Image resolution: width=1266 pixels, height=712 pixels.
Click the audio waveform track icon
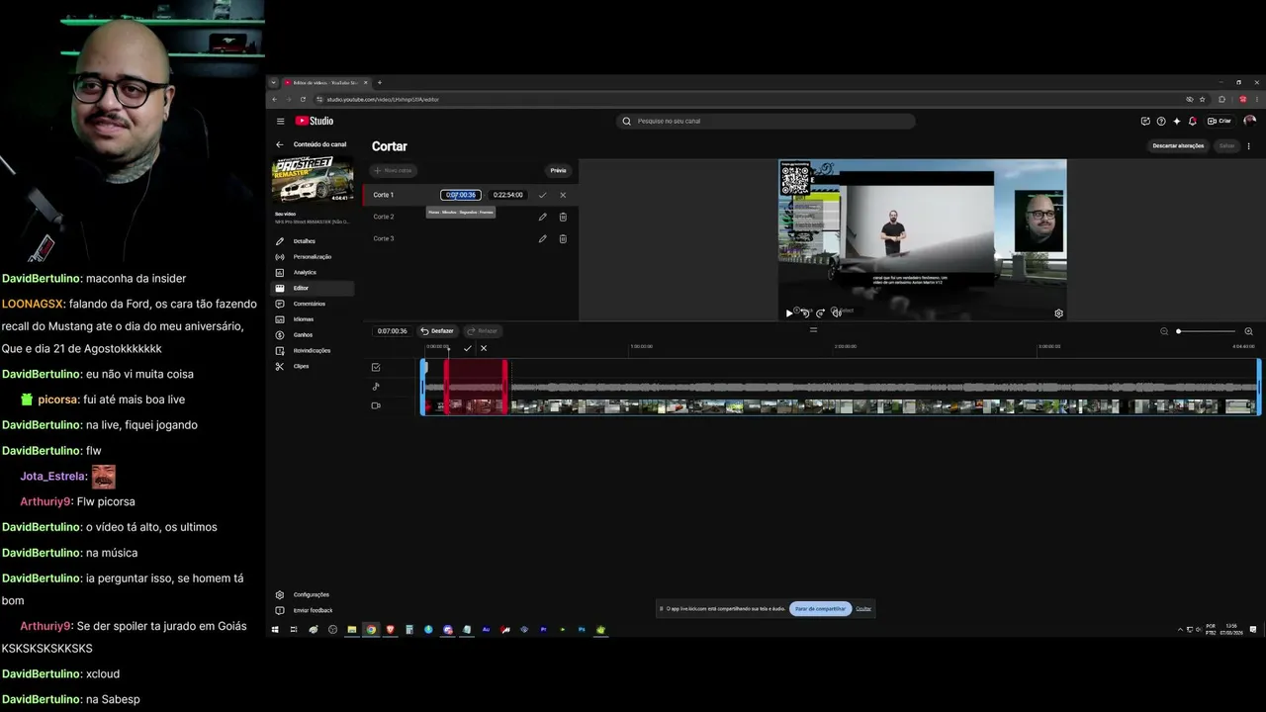click(376, 387)
